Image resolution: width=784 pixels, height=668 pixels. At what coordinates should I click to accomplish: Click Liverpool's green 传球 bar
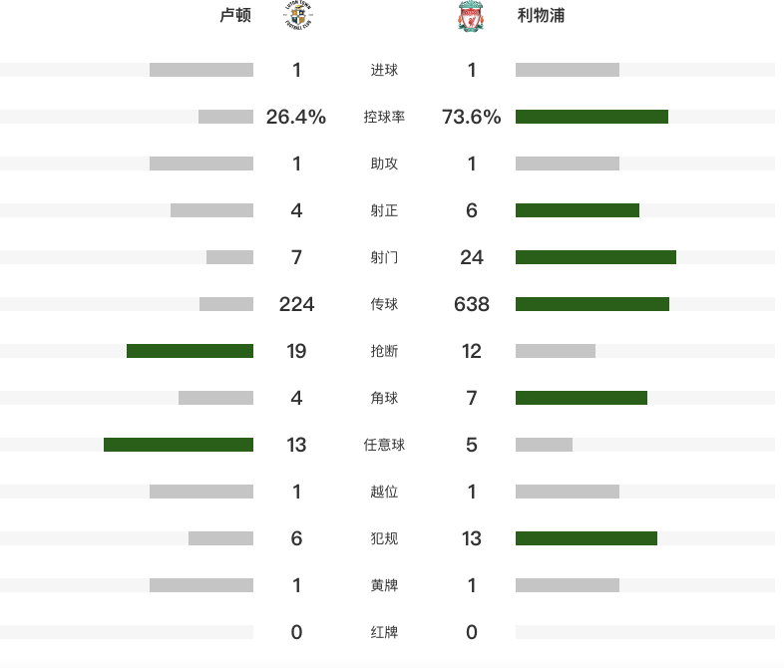[x=592, y=304]
